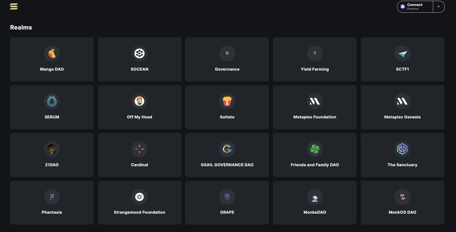Image resolution: width=456 pixels, height=232 pixels.
Task: Click the 21DAO avatar image
Action: click(52, 149)
